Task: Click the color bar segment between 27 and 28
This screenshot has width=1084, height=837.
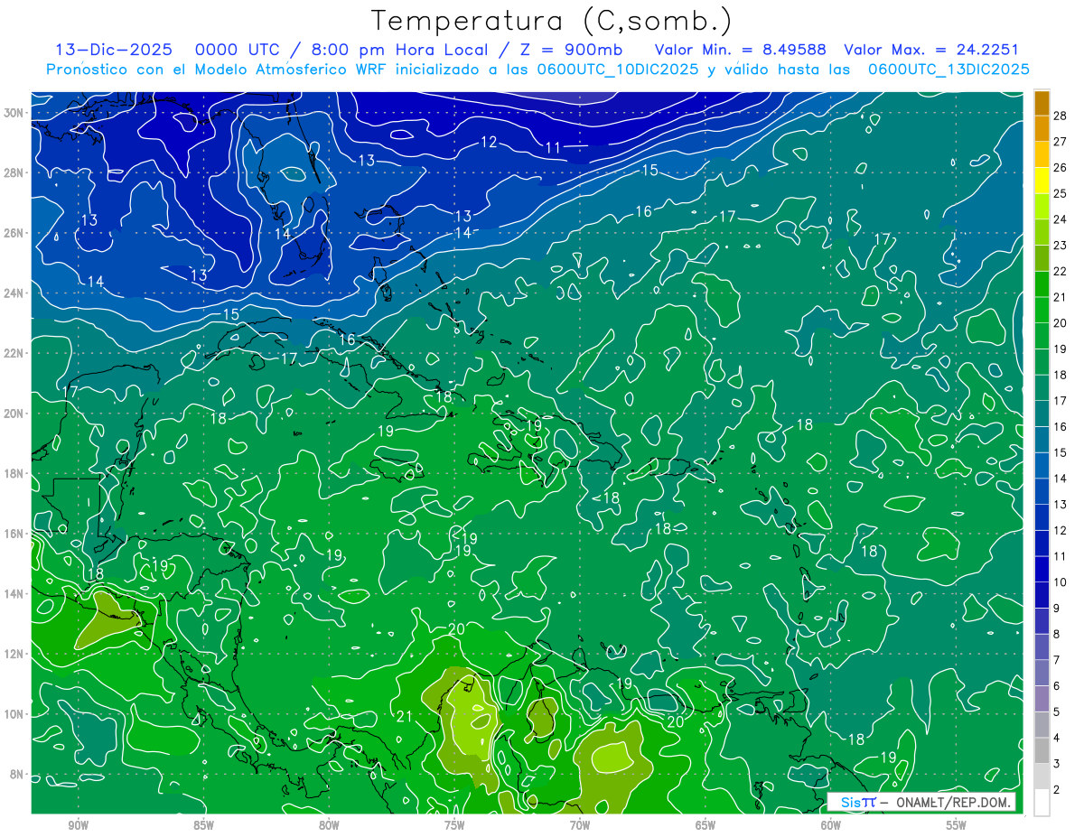Action: point(1042,129)
